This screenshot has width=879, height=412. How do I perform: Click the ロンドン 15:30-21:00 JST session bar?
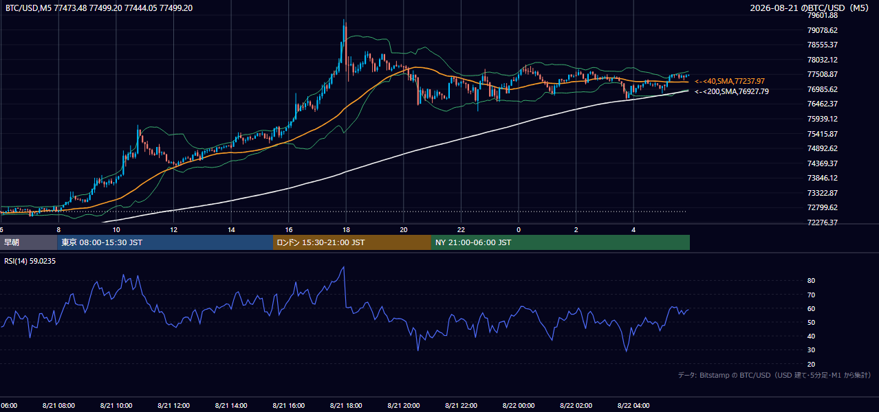click(x=352, y=242)
